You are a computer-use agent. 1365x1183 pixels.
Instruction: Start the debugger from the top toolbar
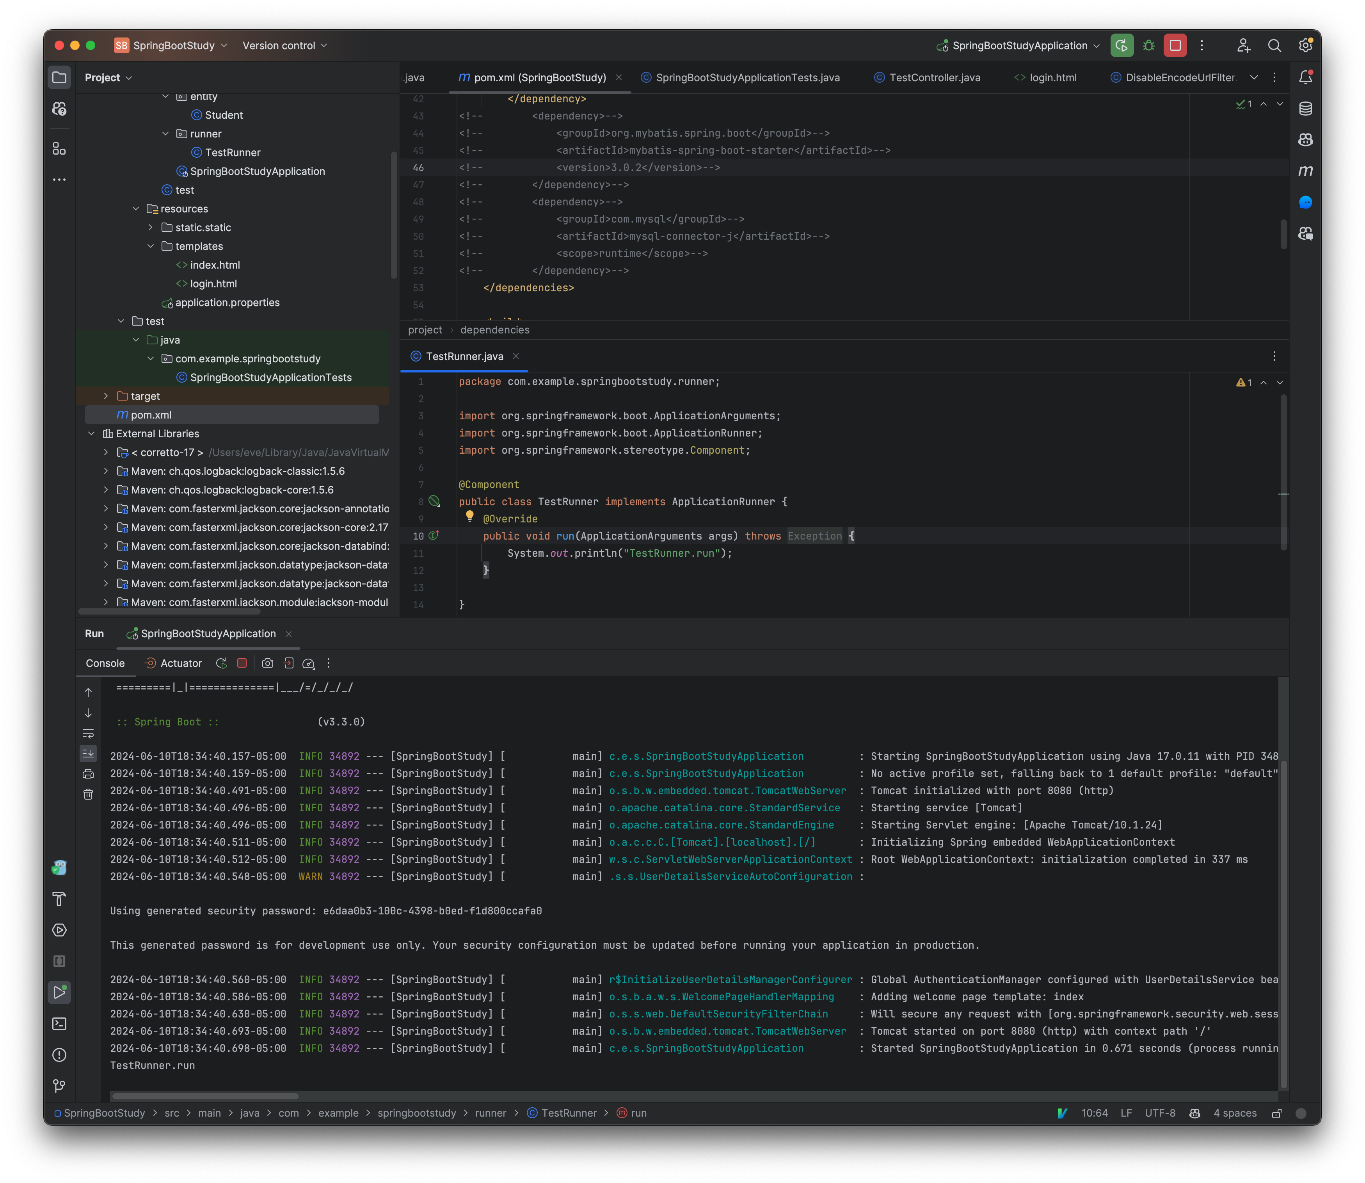(x=1149, y=45)
